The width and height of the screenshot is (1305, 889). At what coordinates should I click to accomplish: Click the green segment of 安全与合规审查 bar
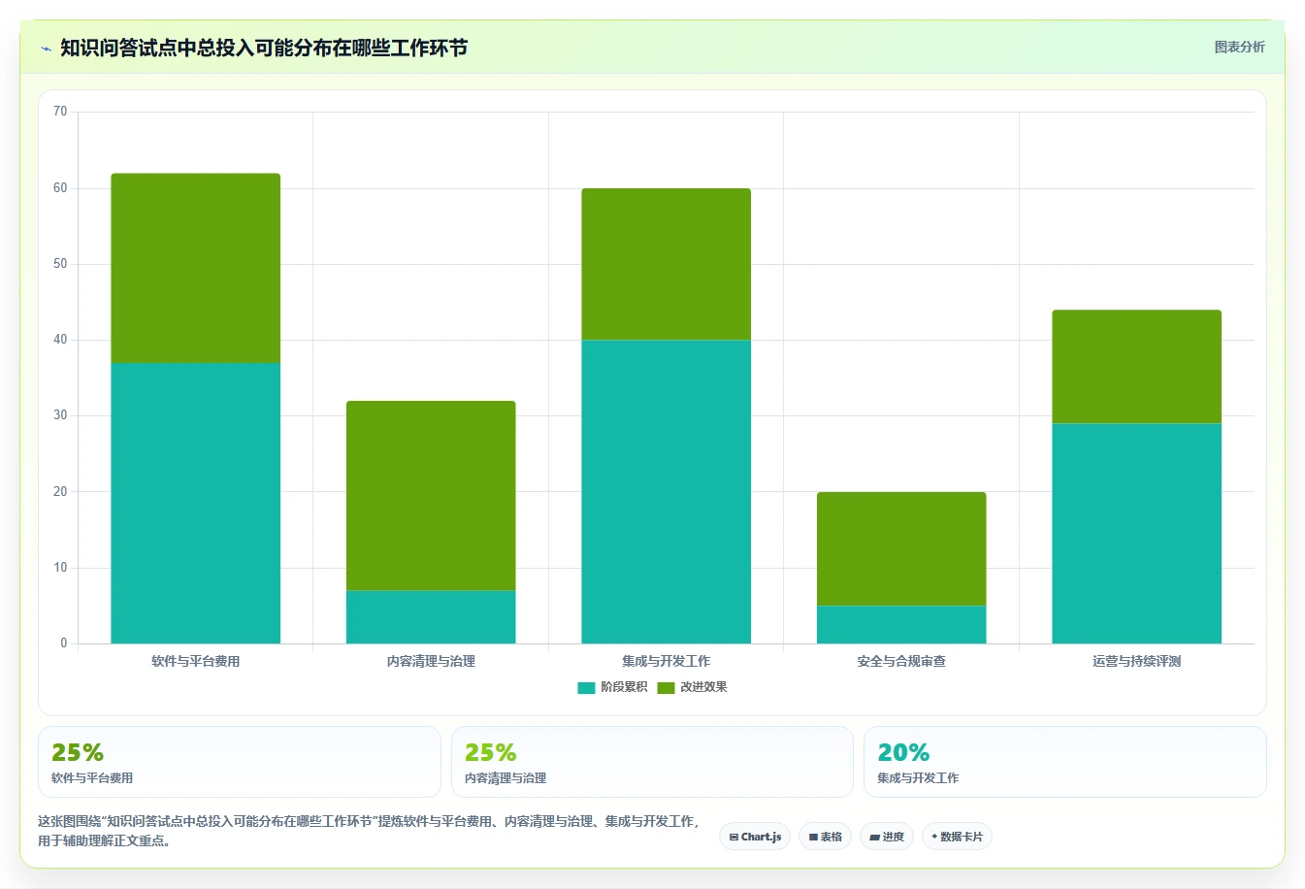pos(901,548)
